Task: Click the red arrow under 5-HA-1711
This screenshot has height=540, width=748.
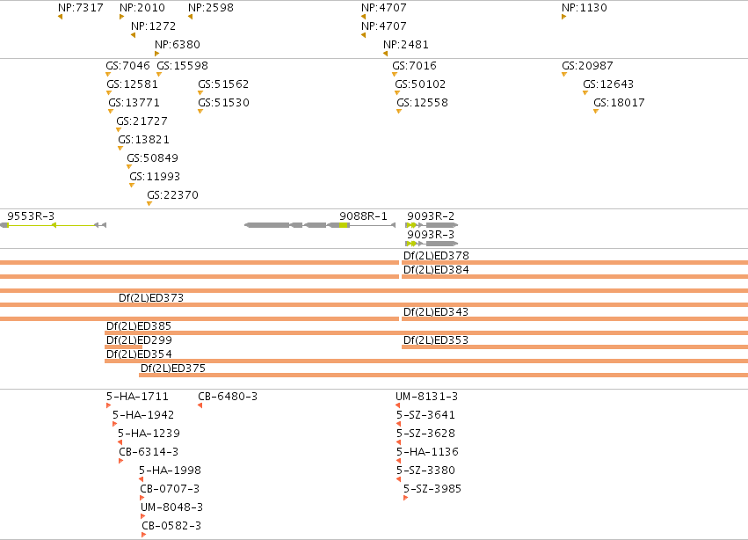Action: pyautogui.click(x=109, y=405)
